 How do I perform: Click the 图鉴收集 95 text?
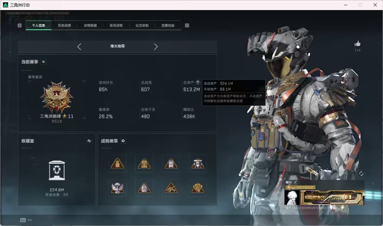coord(57,195)
